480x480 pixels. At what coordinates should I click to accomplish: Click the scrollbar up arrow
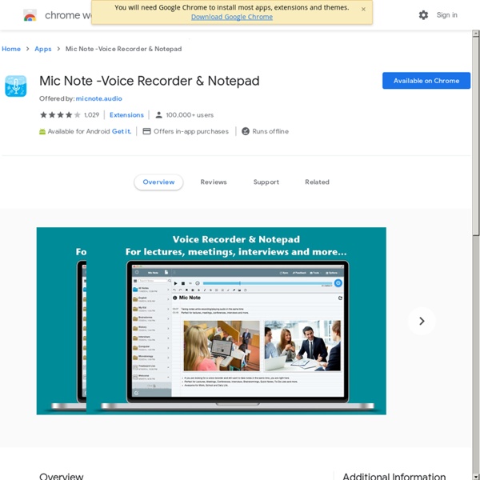[475, 33]
